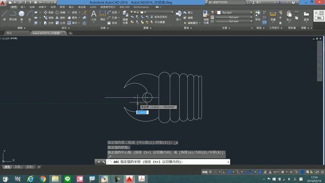Click the Trim tool icon

(69, 12)
